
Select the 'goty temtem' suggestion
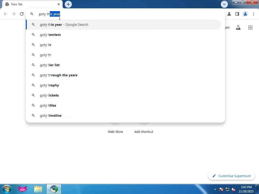(123, 35)
